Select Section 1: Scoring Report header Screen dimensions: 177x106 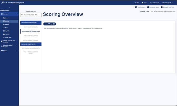pyautogui.click(x=31, y=23)
